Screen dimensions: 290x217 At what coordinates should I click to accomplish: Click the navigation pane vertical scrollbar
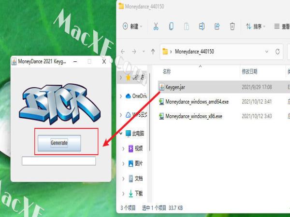coord(150,112)
